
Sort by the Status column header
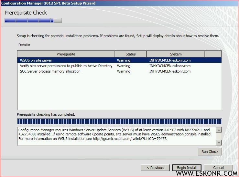click(x=130, y=54)
